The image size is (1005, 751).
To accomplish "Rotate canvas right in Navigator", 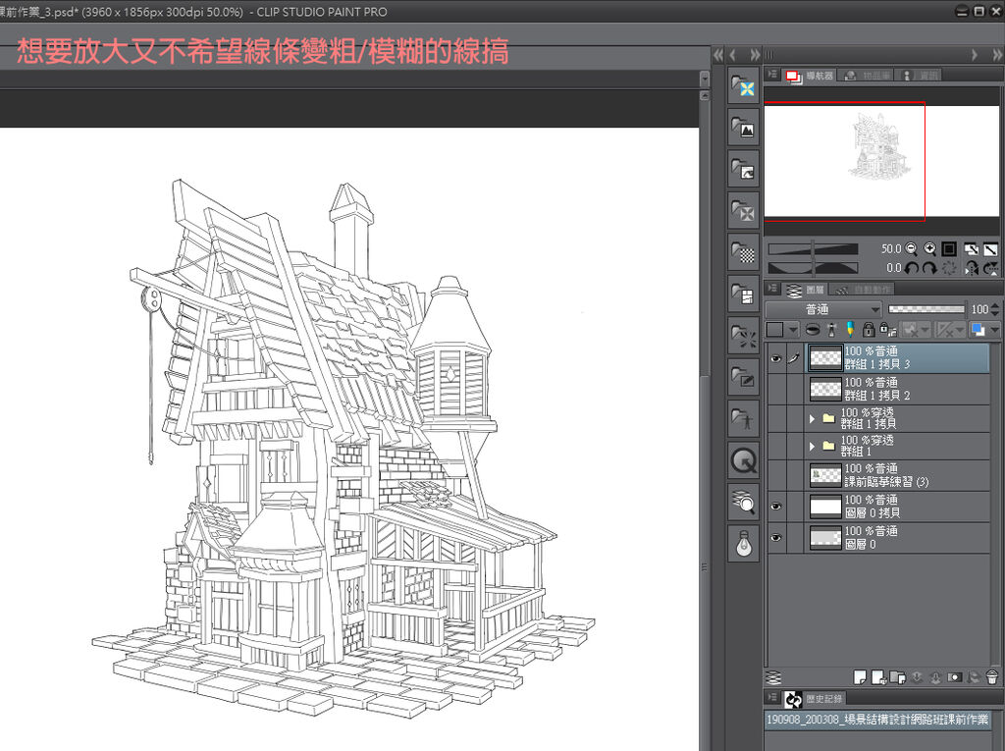I will click(x=930, y=268).
